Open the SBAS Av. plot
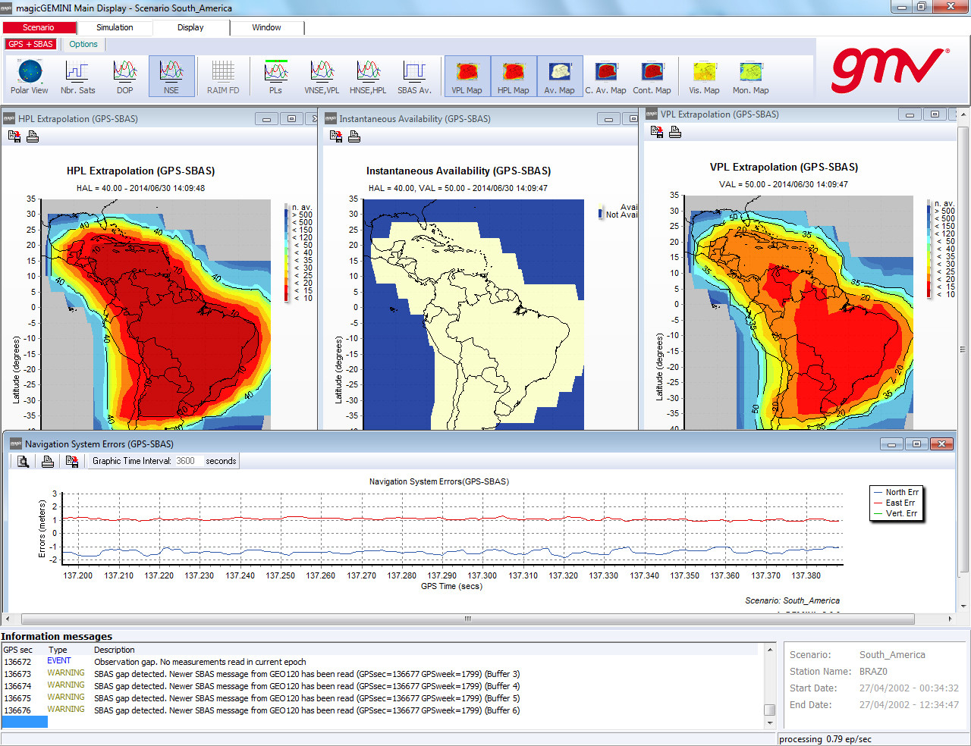Viewport: 971px width, 746px height. 414,77
